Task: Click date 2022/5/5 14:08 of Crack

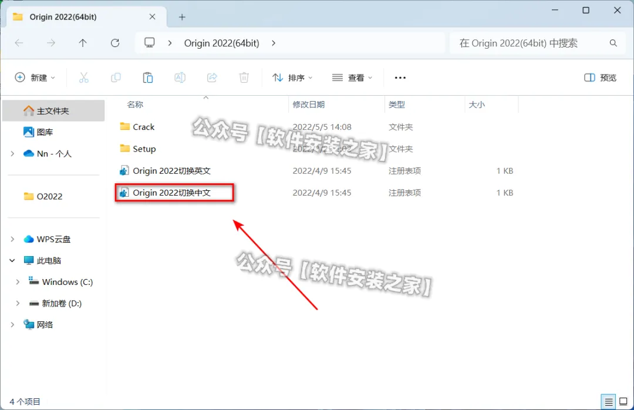Action: coord(322,127)
